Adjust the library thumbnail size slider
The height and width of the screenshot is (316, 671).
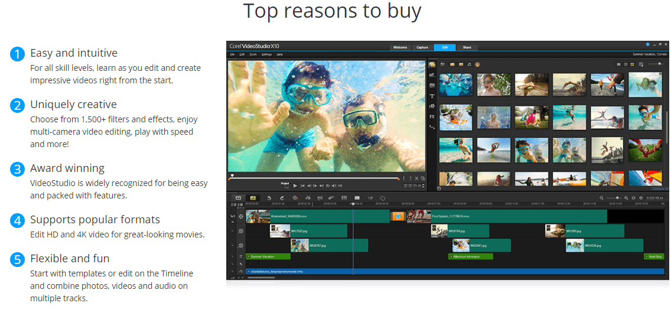pyautogui.click(x=656, y=64)
